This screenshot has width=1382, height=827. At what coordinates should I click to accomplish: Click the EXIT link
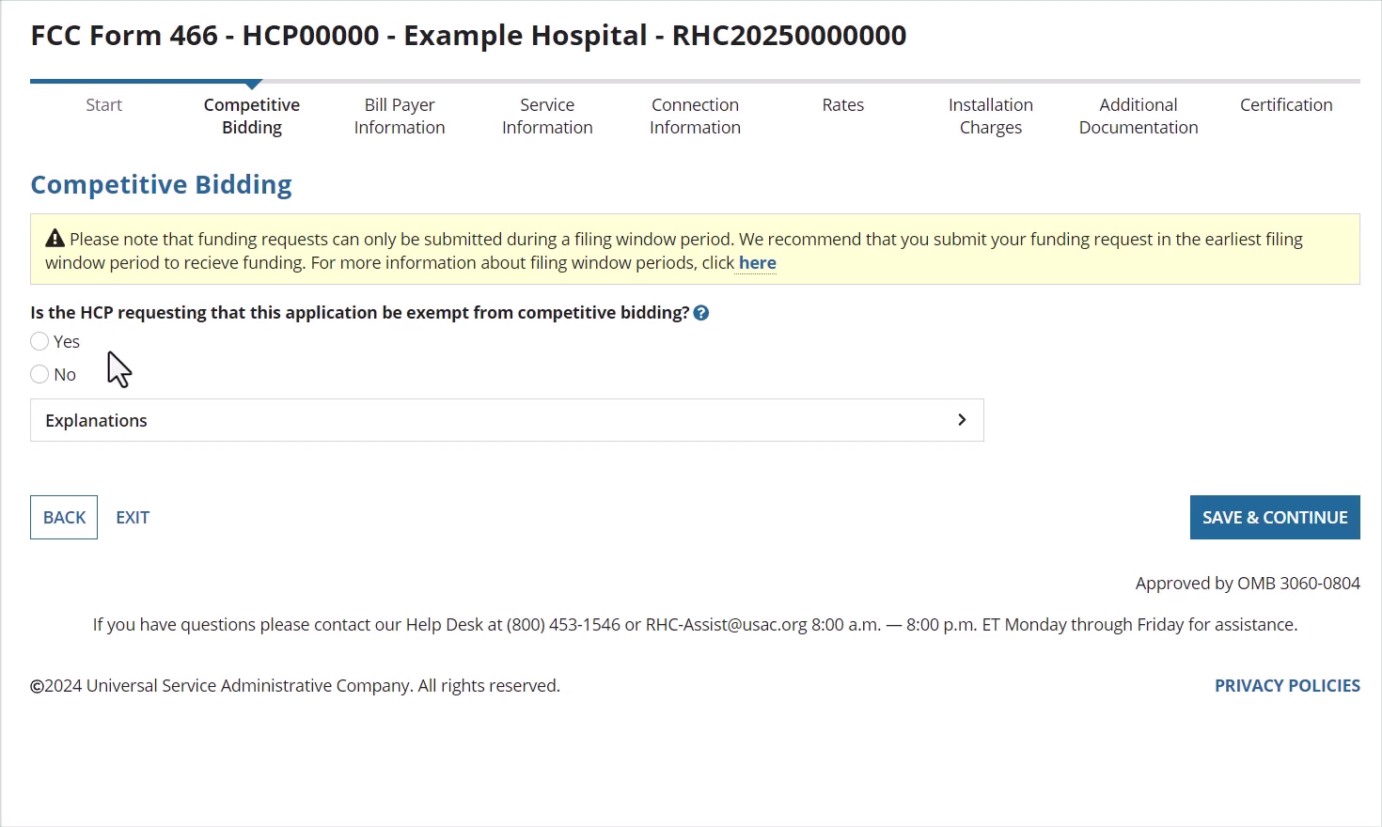(x=133, y=518)
